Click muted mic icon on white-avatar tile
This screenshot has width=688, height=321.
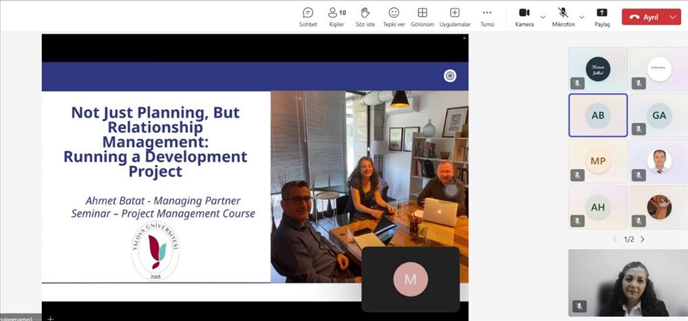pyautogui.click(x=639, y=83)
